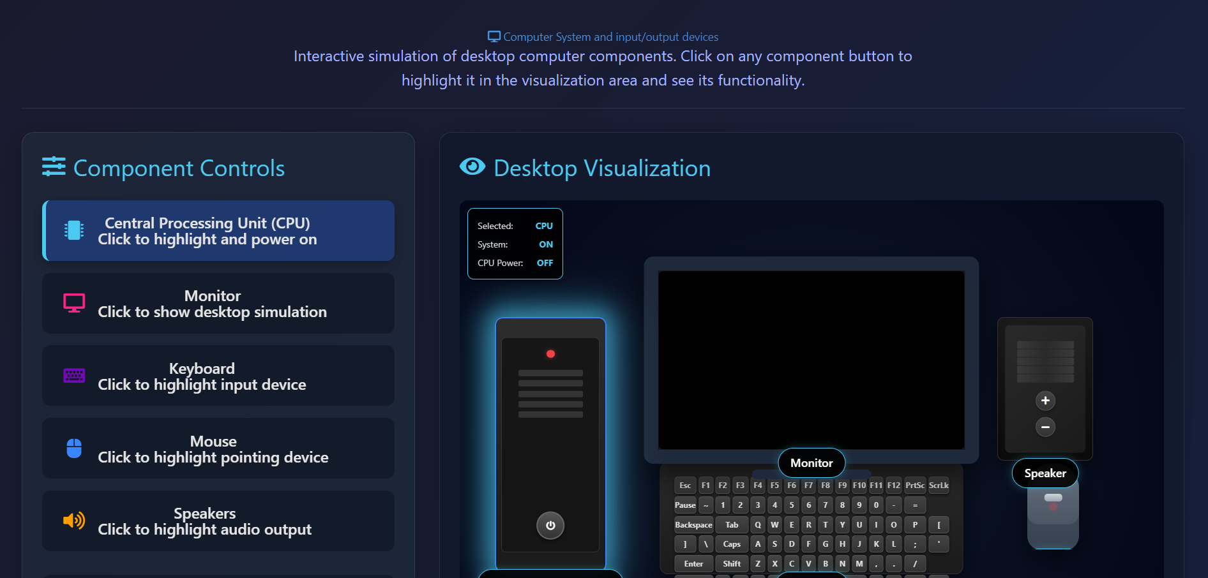Click the Backspace key on the virtual keyboard
1208x578 pixels.
[x=693, y=525]
